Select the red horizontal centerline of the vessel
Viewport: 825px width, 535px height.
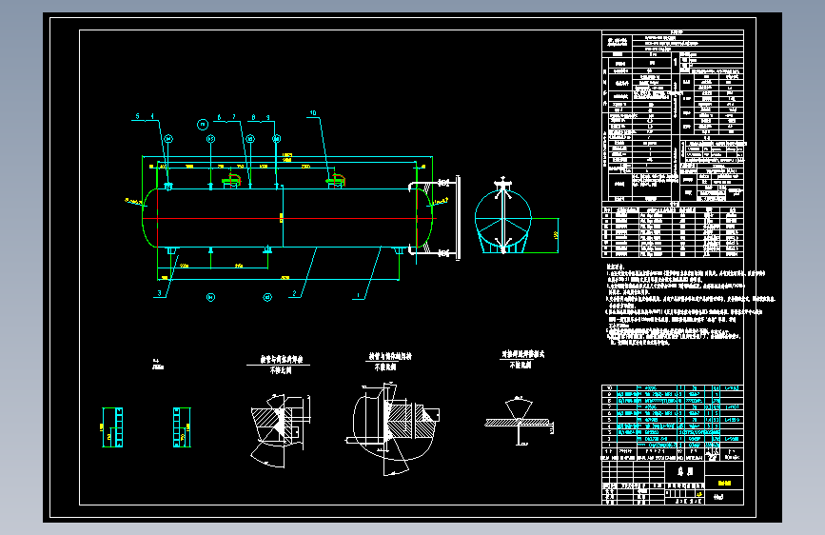[289, 218]
